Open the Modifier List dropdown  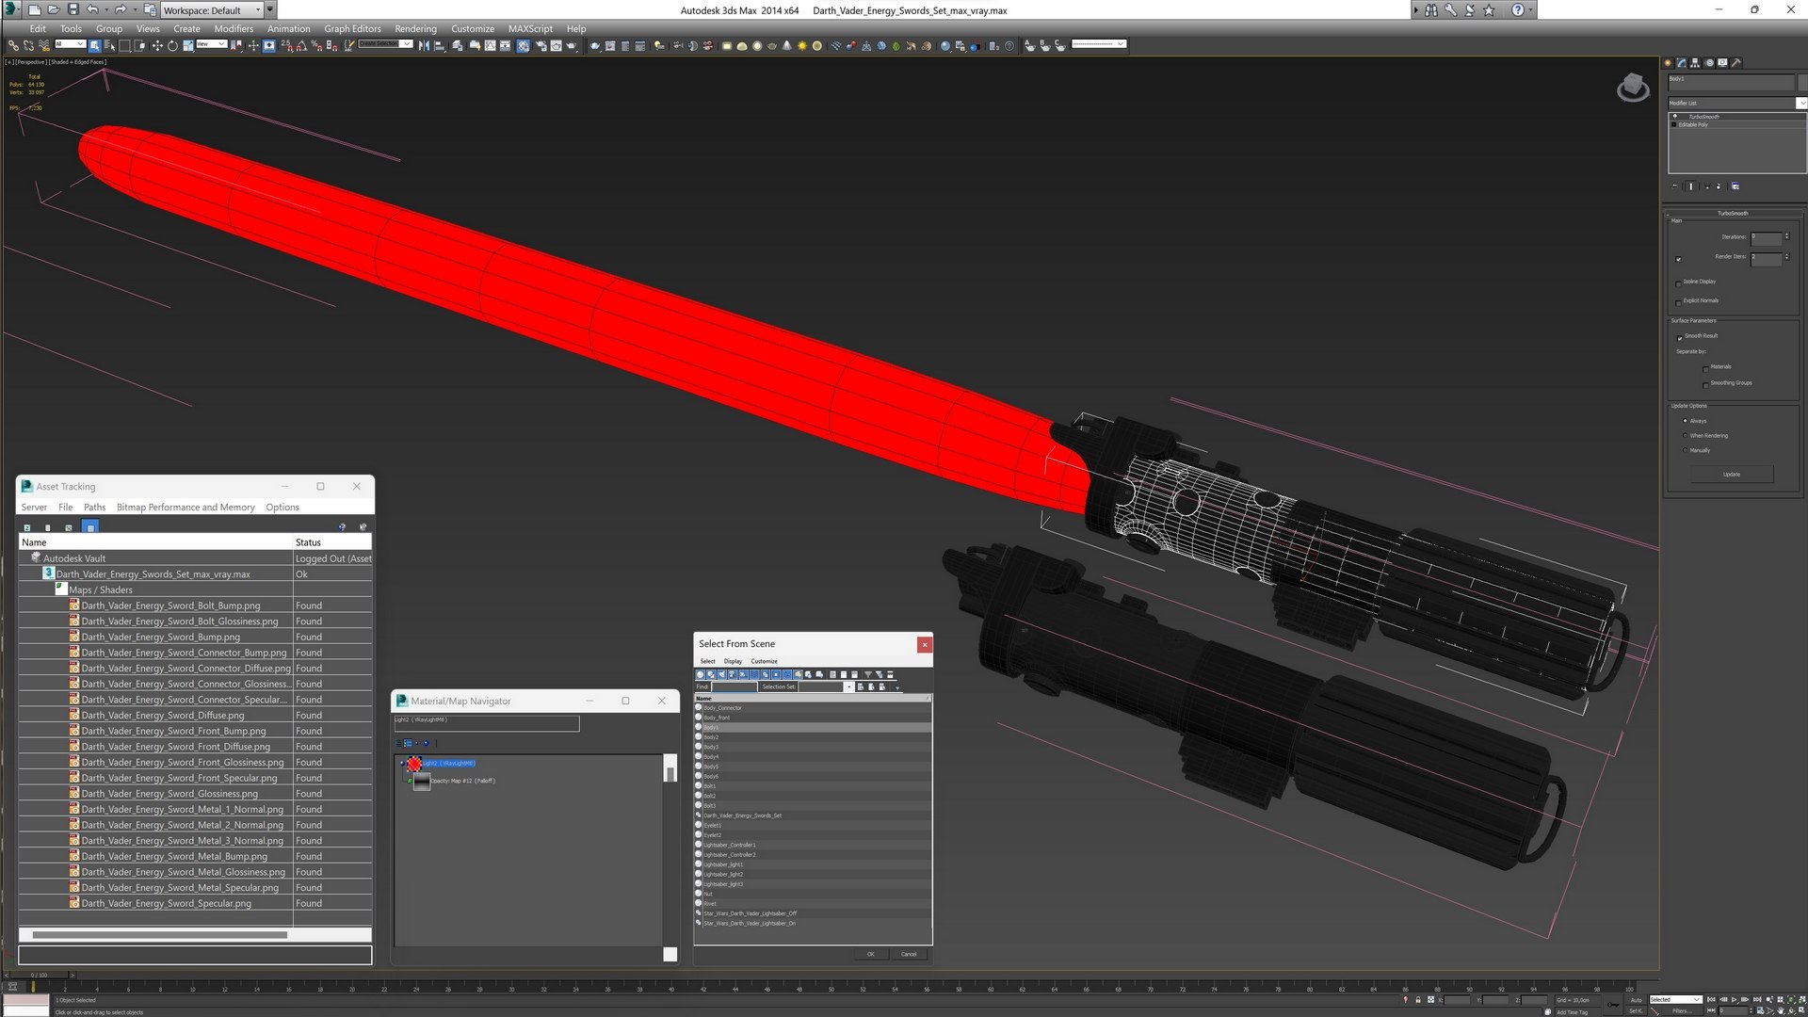click(1737, 103)
